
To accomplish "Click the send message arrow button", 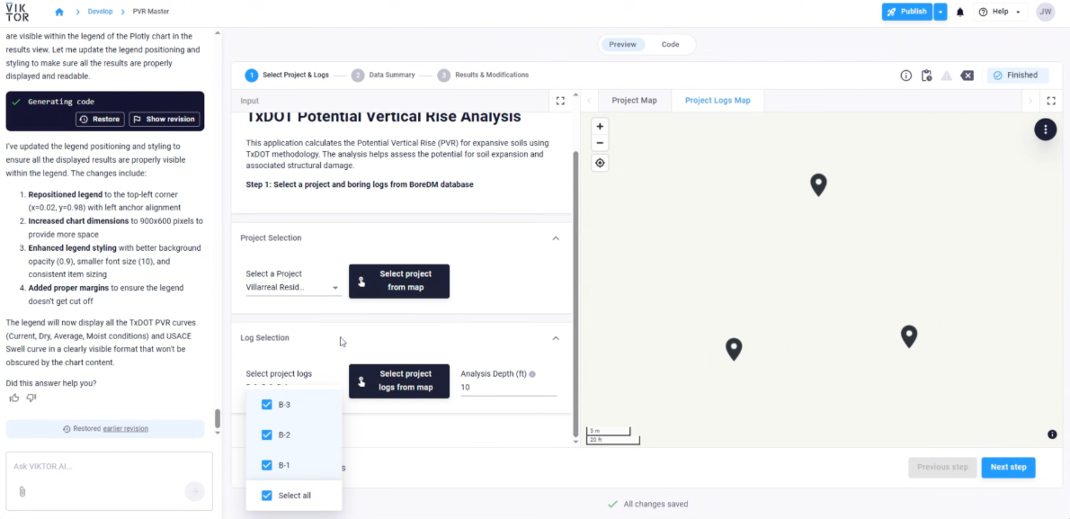I will 194,491.
